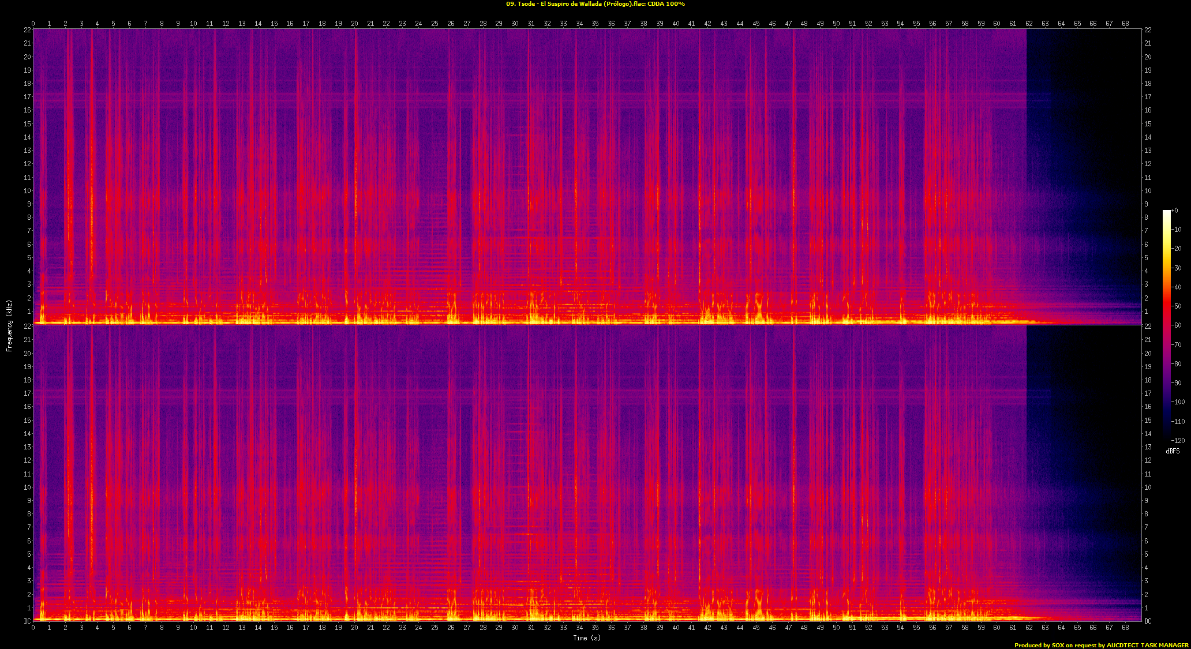Click the 'Time (s)' axis label
Screen dimensions: 1191x649
click(x=586, y=637)
